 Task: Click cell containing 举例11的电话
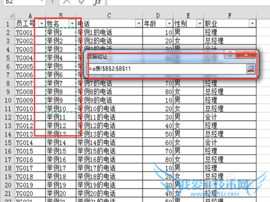pyautogui.click(x=109, y=117)
